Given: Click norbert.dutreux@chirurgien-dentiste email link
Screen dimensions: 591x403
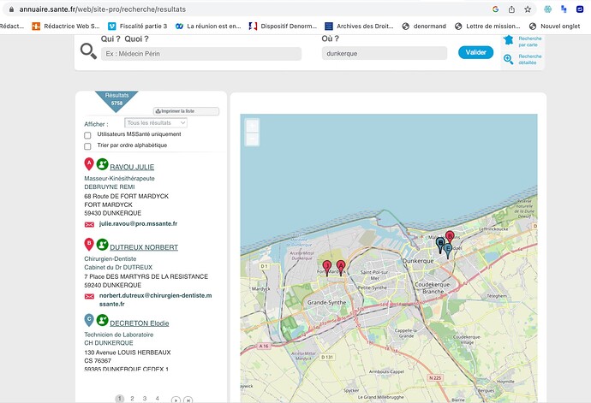Looking at the screenshot, I should coord(156,299).
